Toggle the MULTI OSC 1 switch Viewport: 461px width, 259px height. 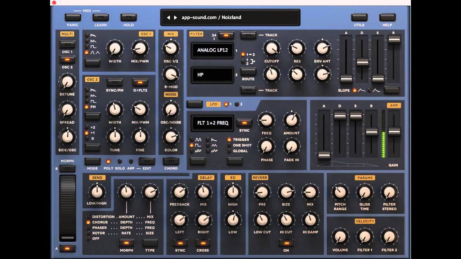[x=67, y=45]
